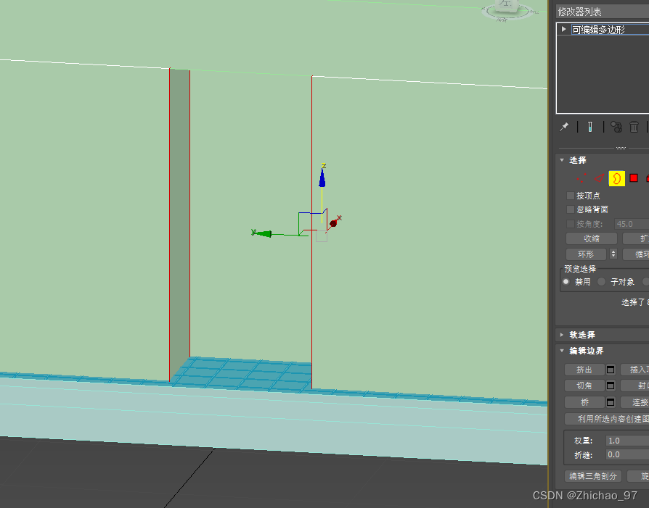Click the 桥 button
The image size is (649, 508).
(584, 402)
